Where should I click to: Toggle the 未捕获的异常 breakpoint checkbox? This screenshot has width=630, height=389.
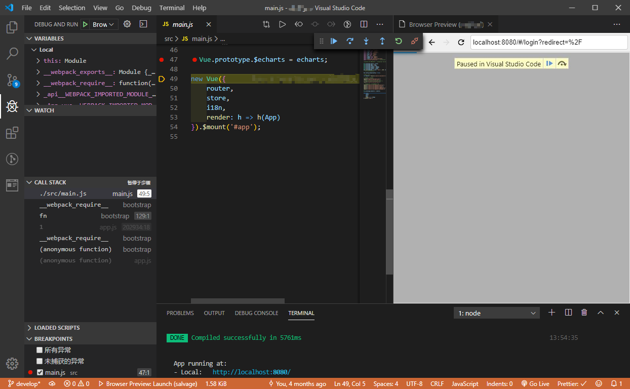coord(40,361)
